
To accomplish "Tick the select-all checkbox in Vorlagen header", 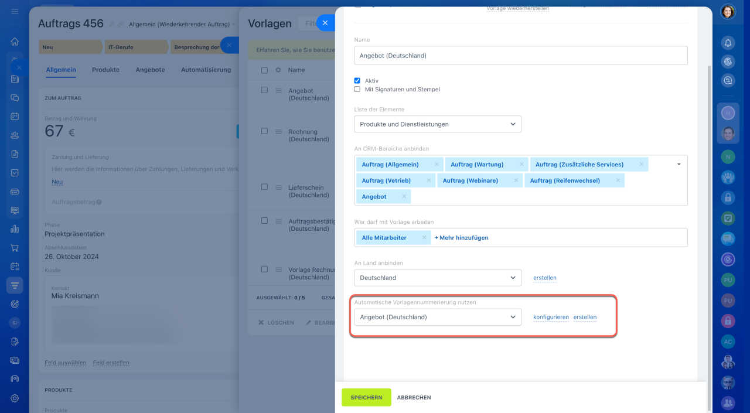I will point(264,70).
